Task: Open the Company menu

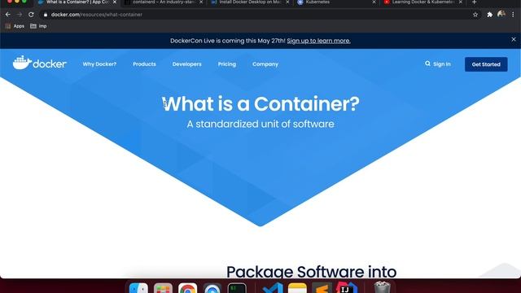Action: tap(265, 64)
